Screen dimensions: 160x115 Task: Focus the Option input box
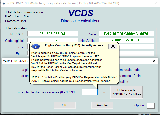(x=150, y=105)
